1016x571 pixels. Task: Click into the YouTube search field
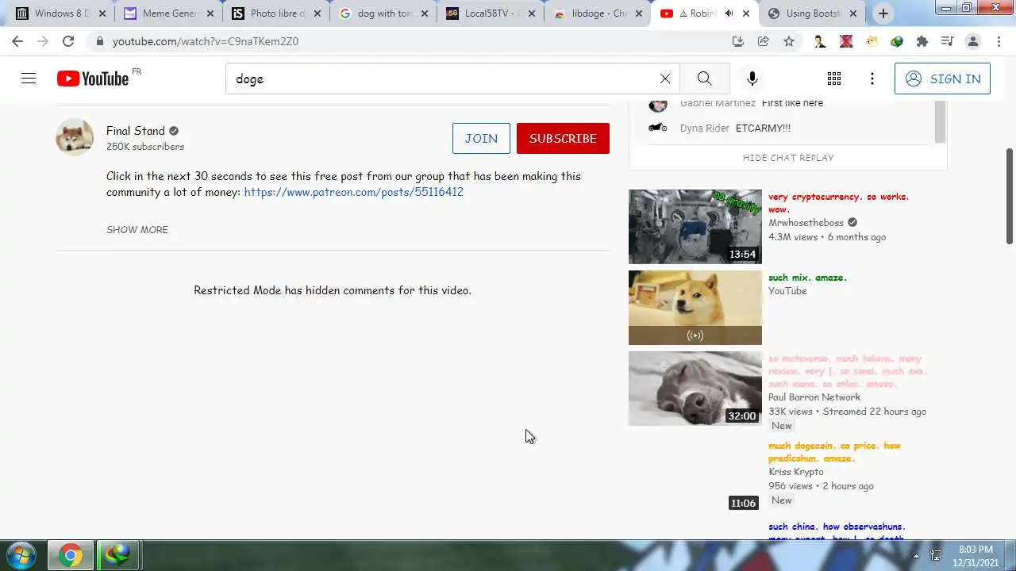pyautogui.click(x=444, y=79)
